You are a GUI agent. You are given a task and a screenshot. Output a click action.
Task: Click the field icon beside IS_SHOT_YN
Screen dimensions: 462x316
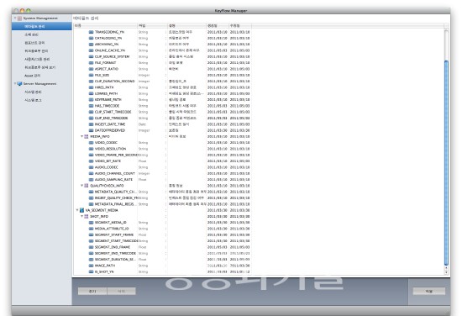click(92, 271)
